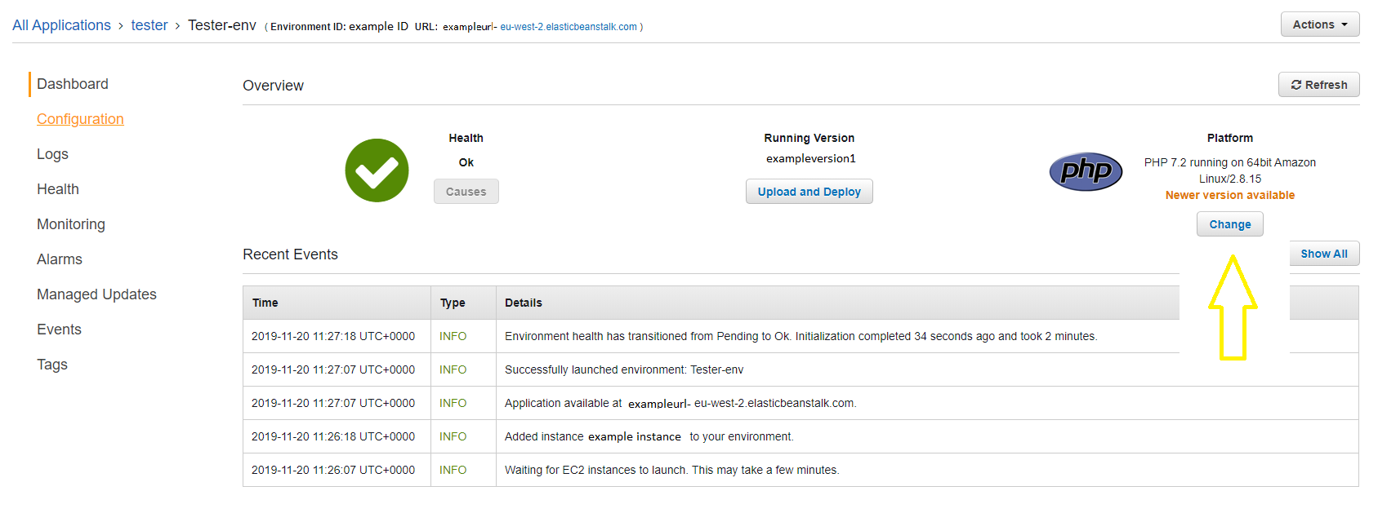
Task: Click the Upload and Deploy button
Action: click(809, 192)
